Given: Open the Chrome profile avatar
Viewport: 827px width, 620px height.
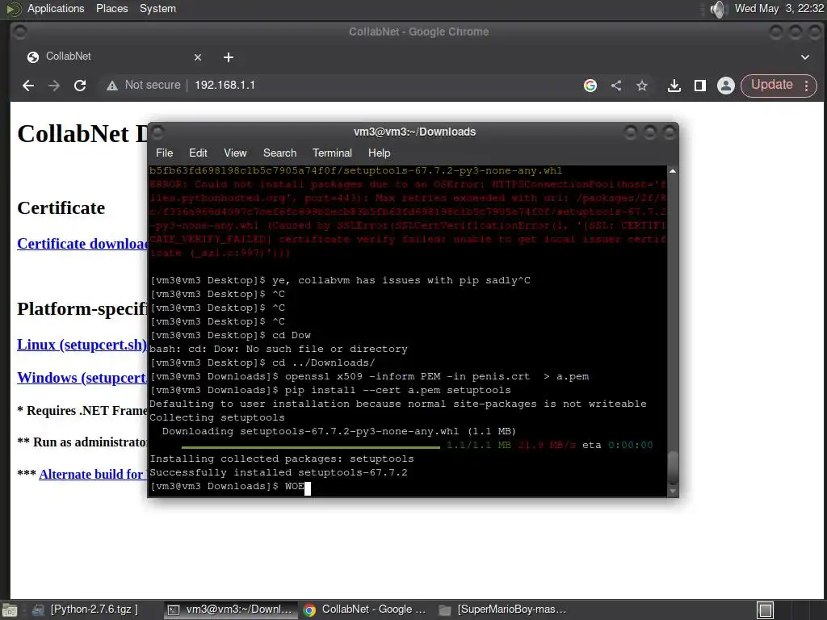Looking at the screenshot, I should (x=726, y=86).
